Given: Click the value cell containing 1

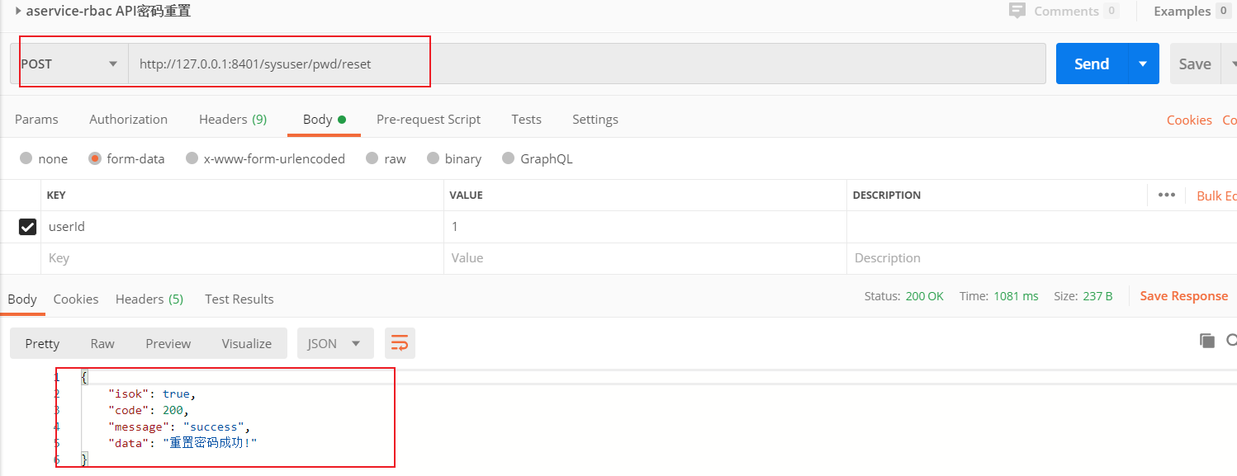Looking at the screenshot, I should 645,227.
